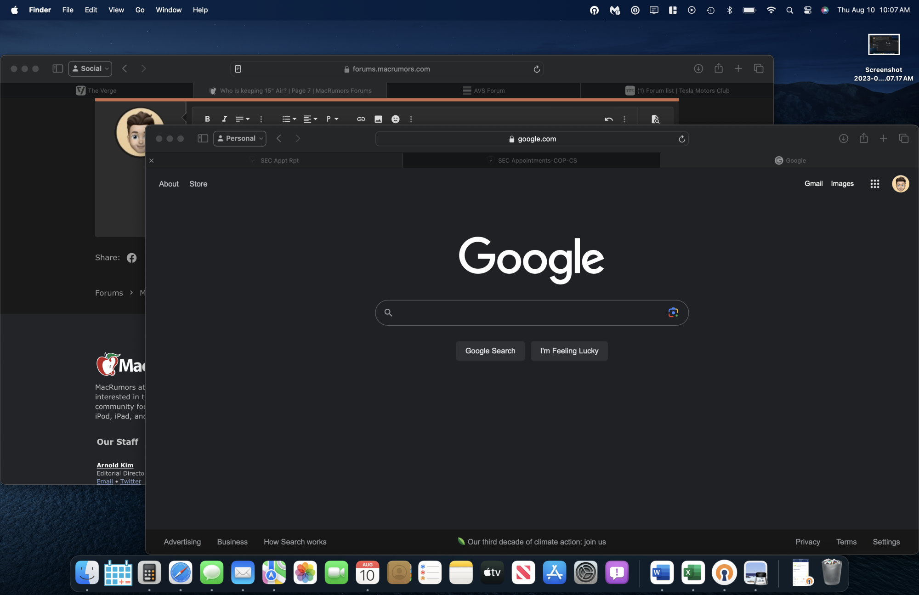
Task: Insert emoji using the smiley icon
Action: point(395,119)
